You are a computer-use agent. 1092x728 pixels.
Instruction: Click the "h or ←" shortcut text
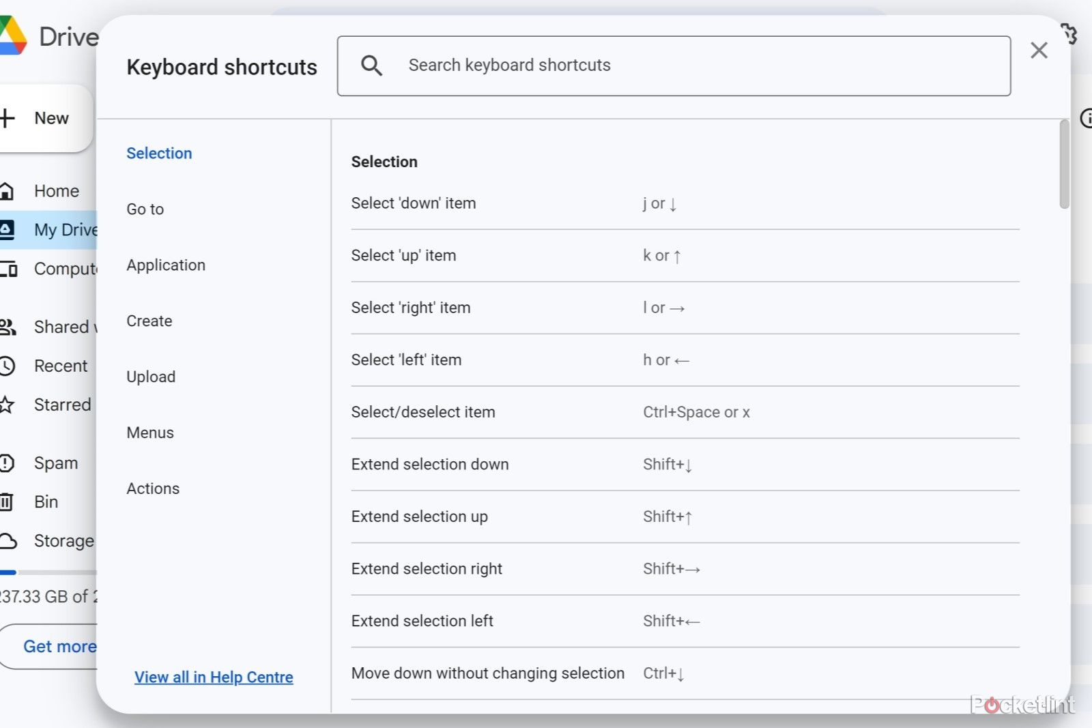[x=666, y=360]
